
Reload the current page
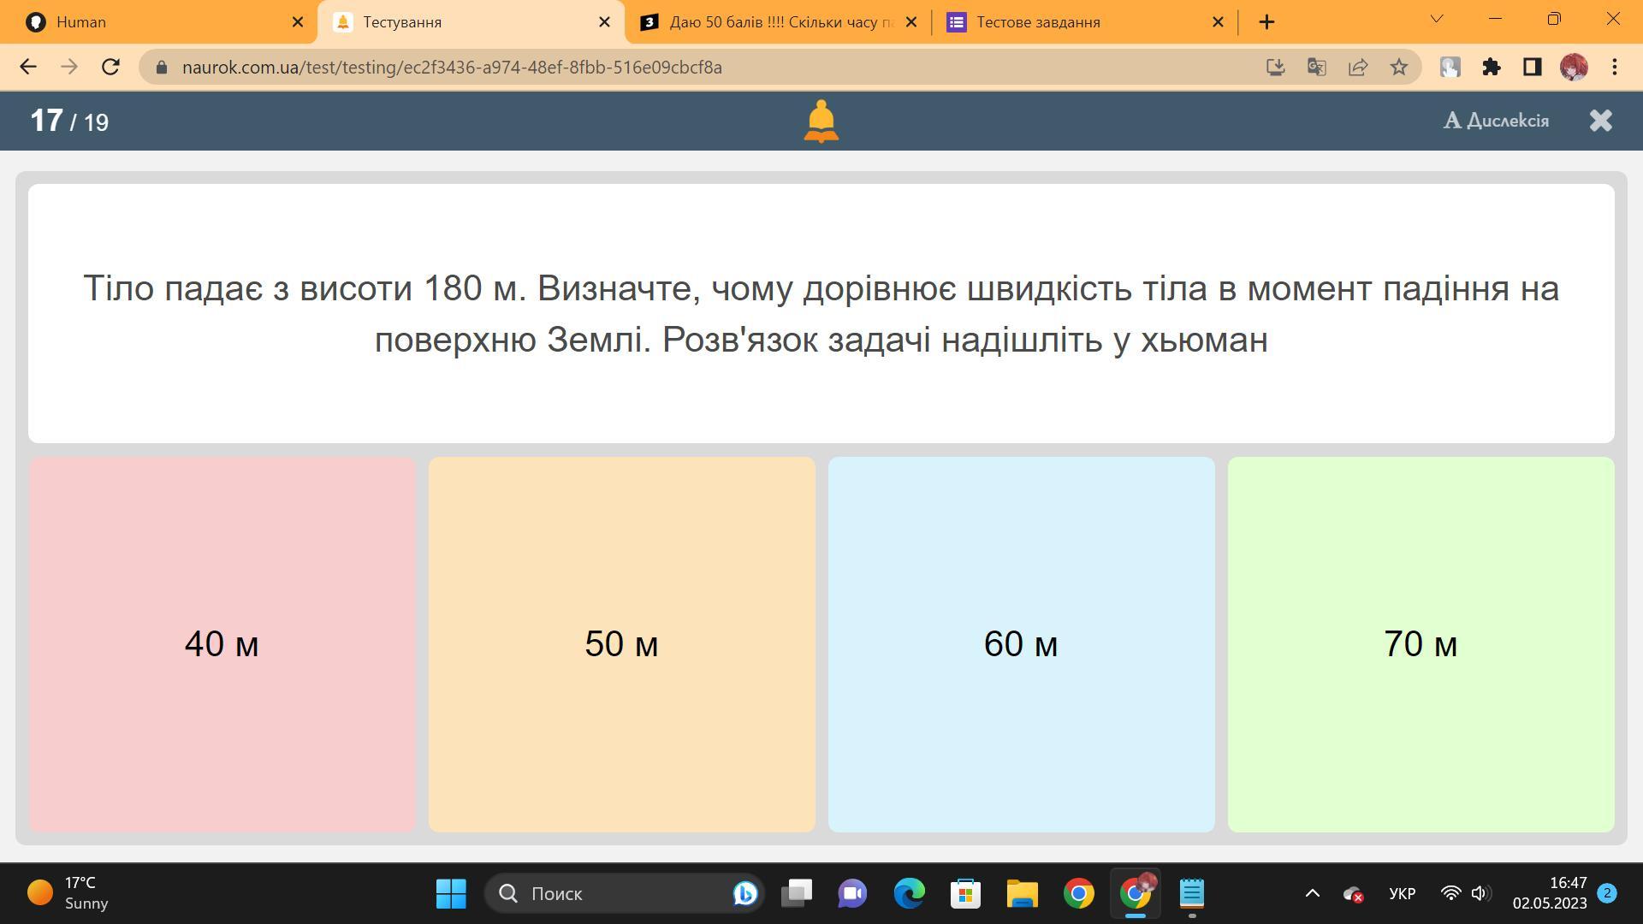(x=110, y=67)
